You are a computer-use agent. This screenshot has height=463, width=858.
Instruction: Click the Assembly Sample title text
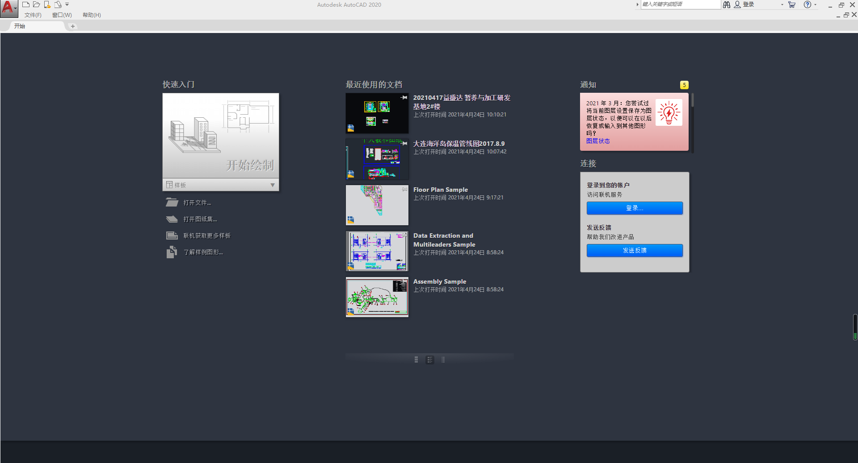point(440,281)
